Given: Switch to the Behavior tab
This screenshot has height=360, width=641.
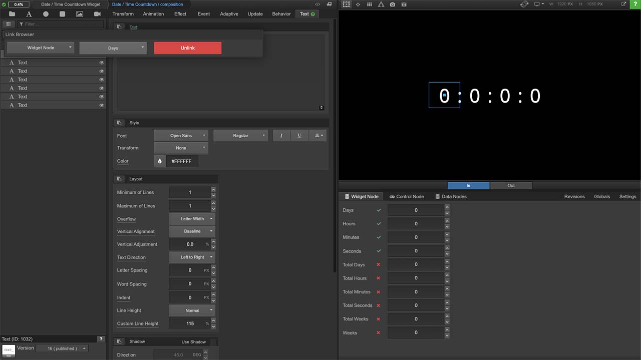Looking at the screenshot, I should click(281, 14).
